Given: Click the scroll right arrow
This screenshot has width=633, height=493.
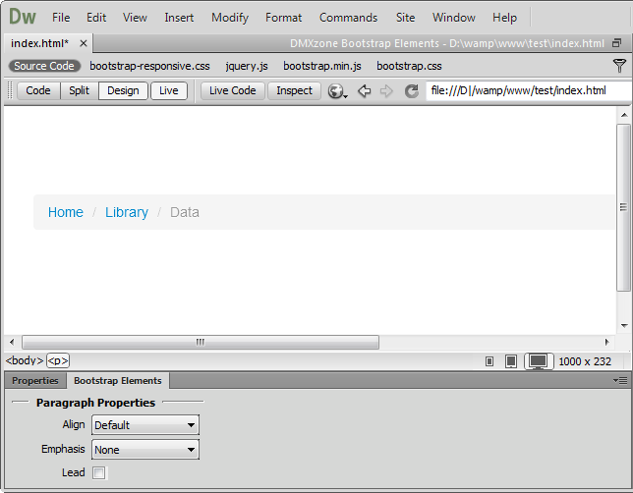Looking at the screenshot, I should click(606, 343).
